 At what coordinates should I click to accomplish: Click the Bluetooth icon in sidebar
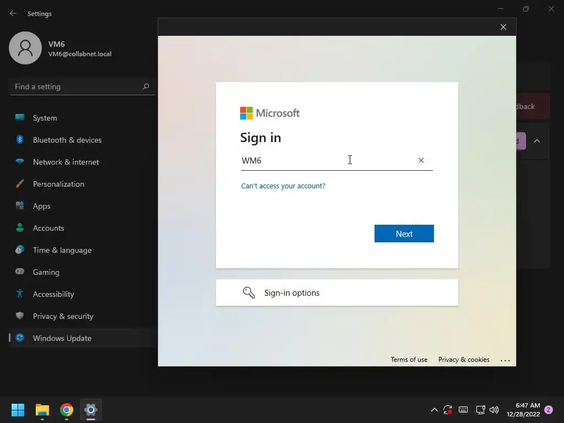coord(20,139)
